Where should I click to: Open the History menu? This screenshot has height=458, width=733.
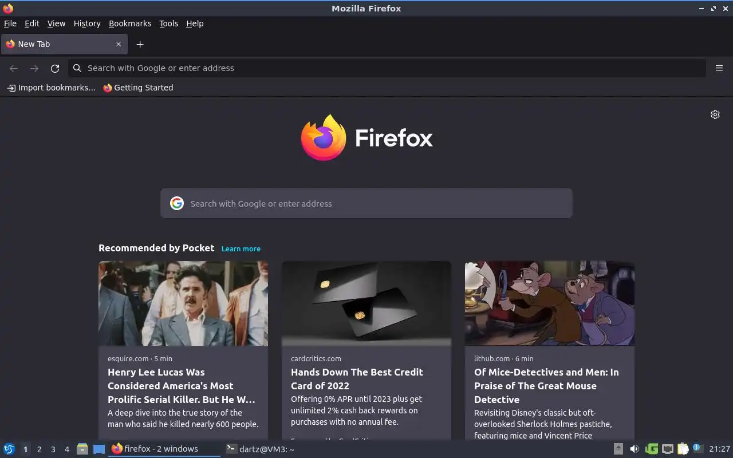[87, 23]
